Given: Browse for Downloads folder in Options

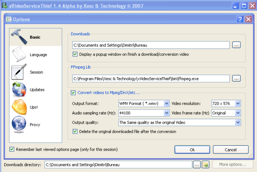Looking at the screenshot, I should point(236,45).
